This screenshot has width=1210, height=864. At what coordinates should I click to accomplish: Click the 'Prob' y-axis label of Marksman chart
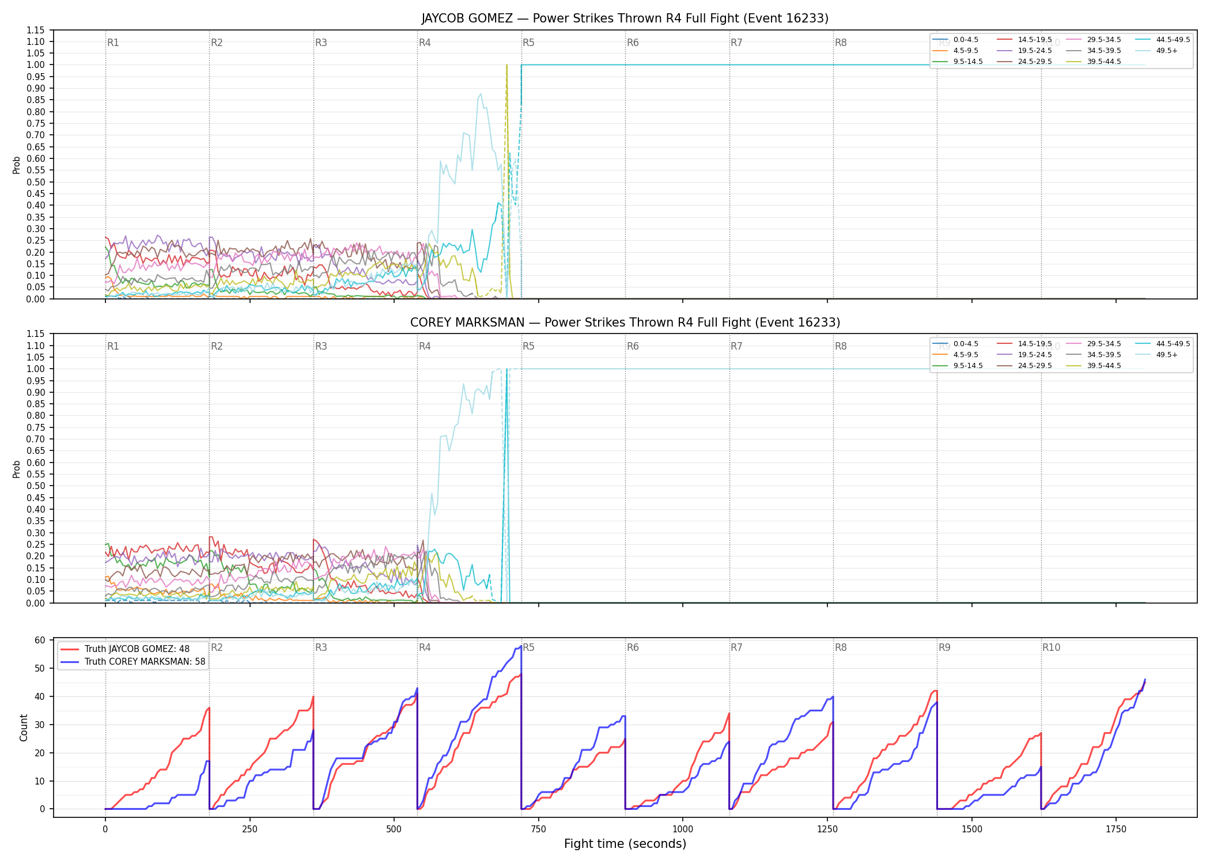pyautogui.click(x=17, y=469)
